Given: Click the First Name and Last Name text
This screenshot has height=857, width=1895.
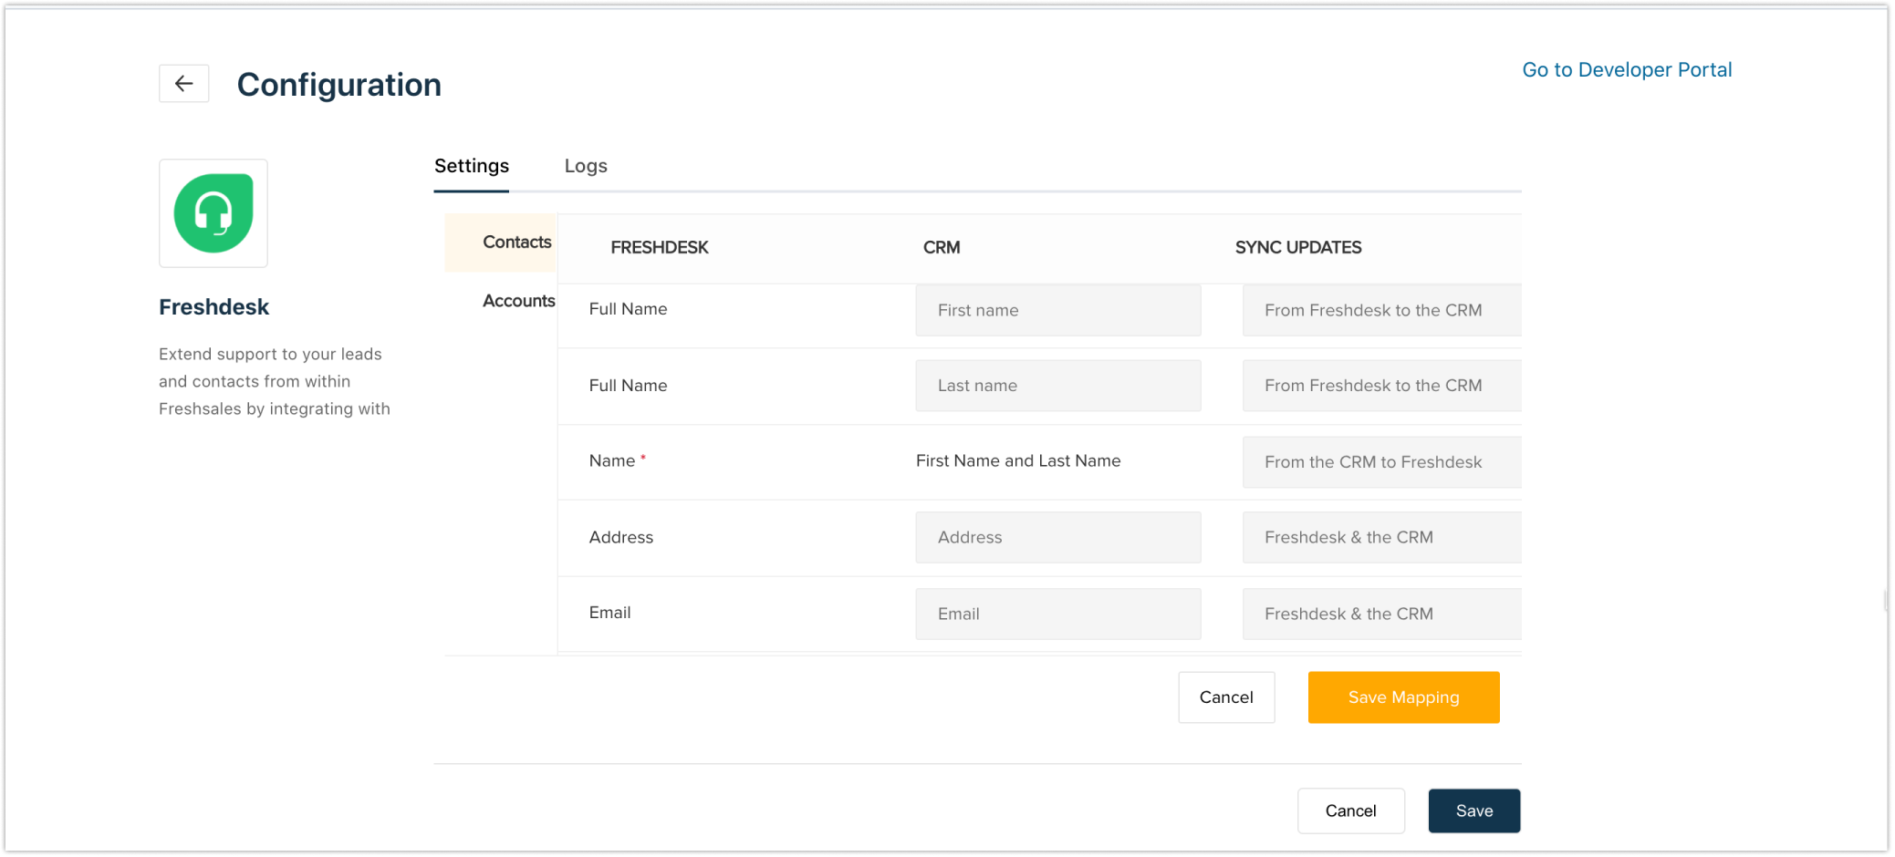Looking at the screenshot, I should tap(1018, 461).
